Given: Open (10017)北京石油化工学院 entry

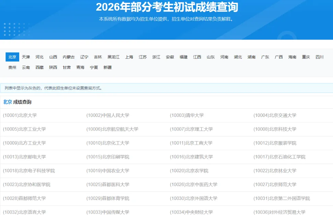Looking at the screenshot, I should tap(280, 157).
